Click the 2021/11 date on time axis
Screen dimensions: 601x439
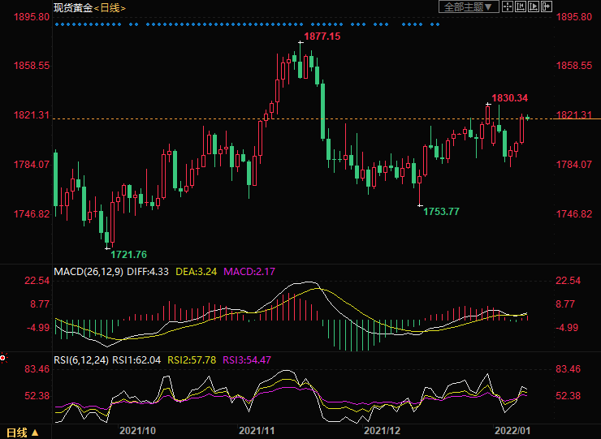[x=257, y=430]
